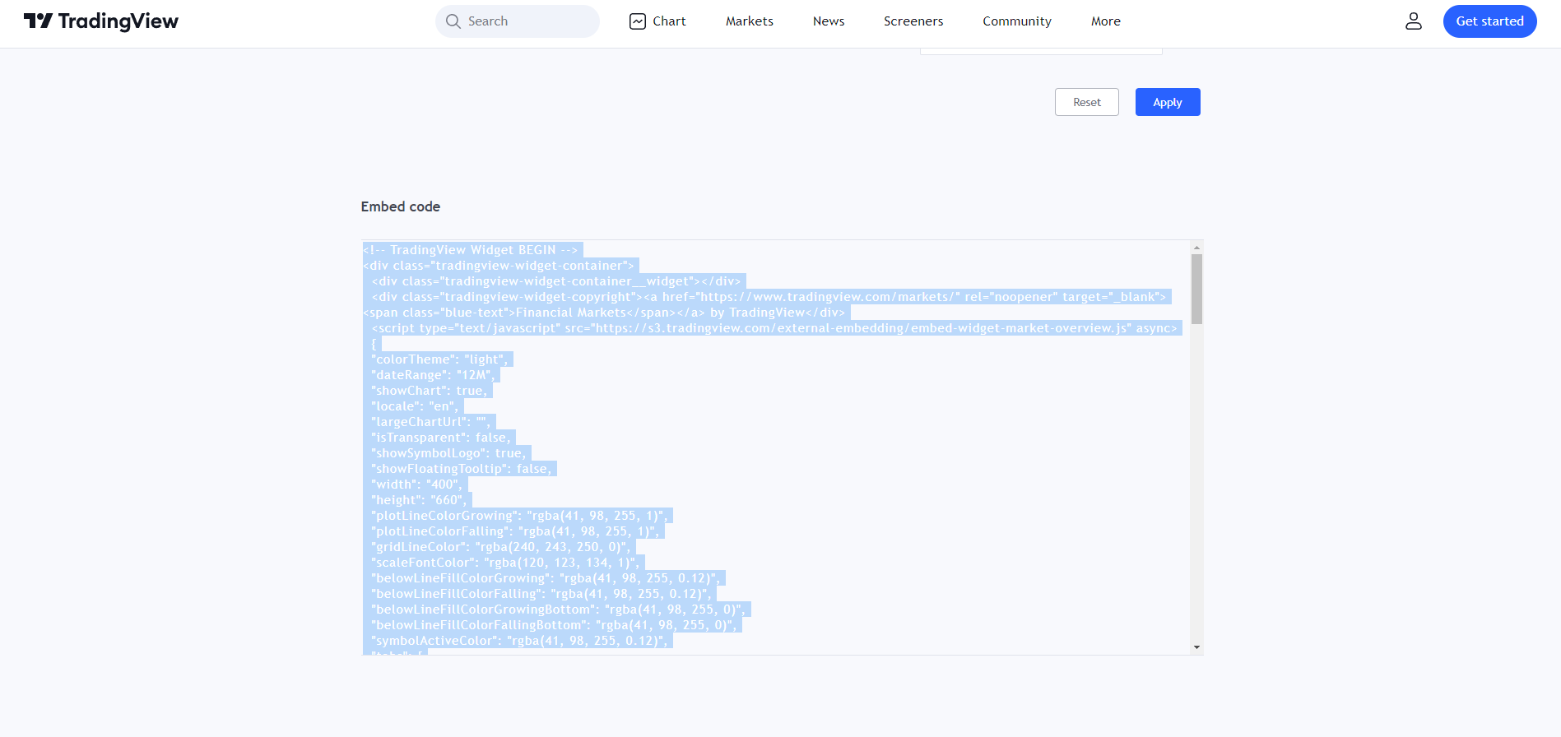Image resolution: width=1561 pixels, height=737 pixels.
Task: Open the Screeners menu
Action: point(913,21)
